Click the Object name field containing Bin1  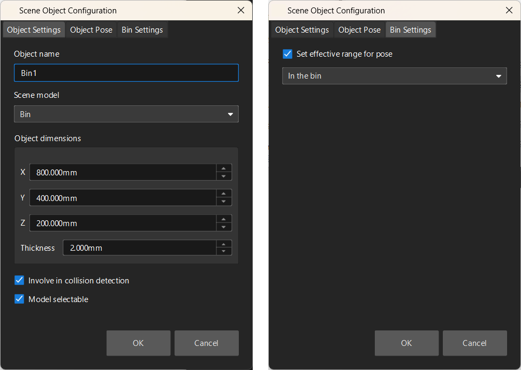pyautogui.click(x=126, y=73)
